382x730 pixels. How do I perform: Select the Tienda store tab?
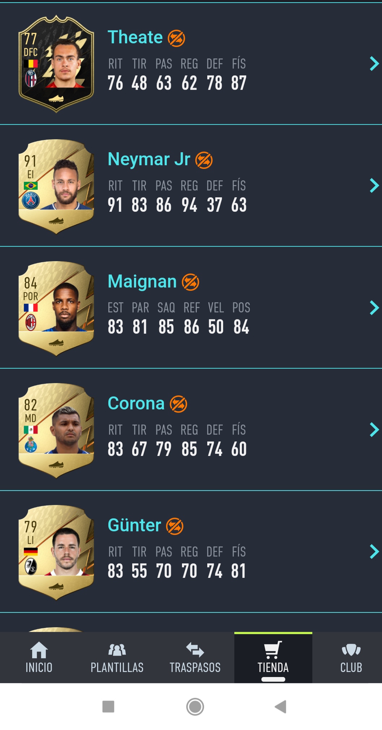click(x=273, y=658)
